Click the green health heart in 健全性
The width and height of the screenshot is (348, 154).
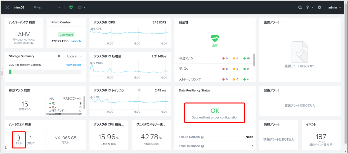(x=215, y=38)
